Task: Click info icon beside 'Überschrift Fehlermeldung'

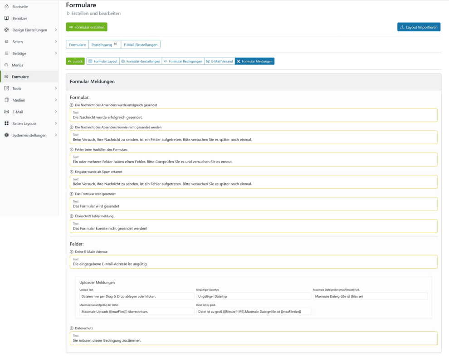Action: [72, 216]
